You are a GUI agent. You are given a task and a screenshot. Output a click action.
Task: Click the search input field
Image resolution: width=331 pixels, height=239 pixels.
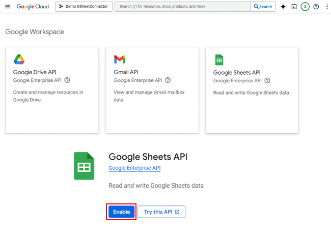click(x=183, y=7)
